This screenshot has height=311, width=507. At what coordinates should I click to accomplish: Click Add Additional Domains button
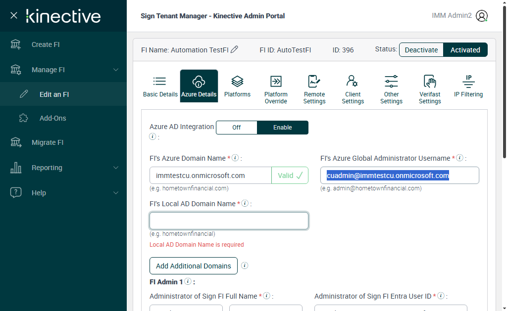click(x=194, y=266)
